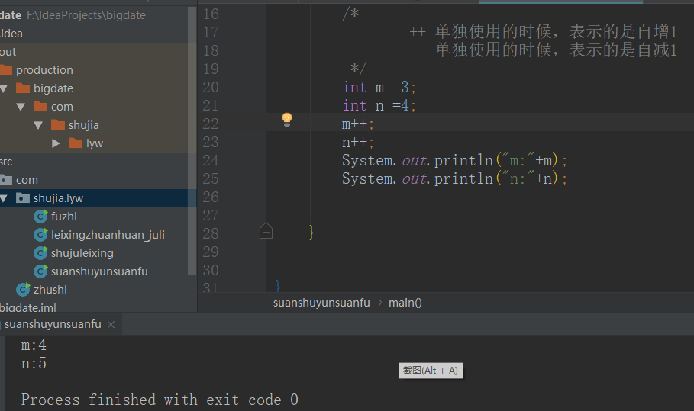Click the main() breadcrumb
Screen dimensions: 694x411
coord(405,303)
